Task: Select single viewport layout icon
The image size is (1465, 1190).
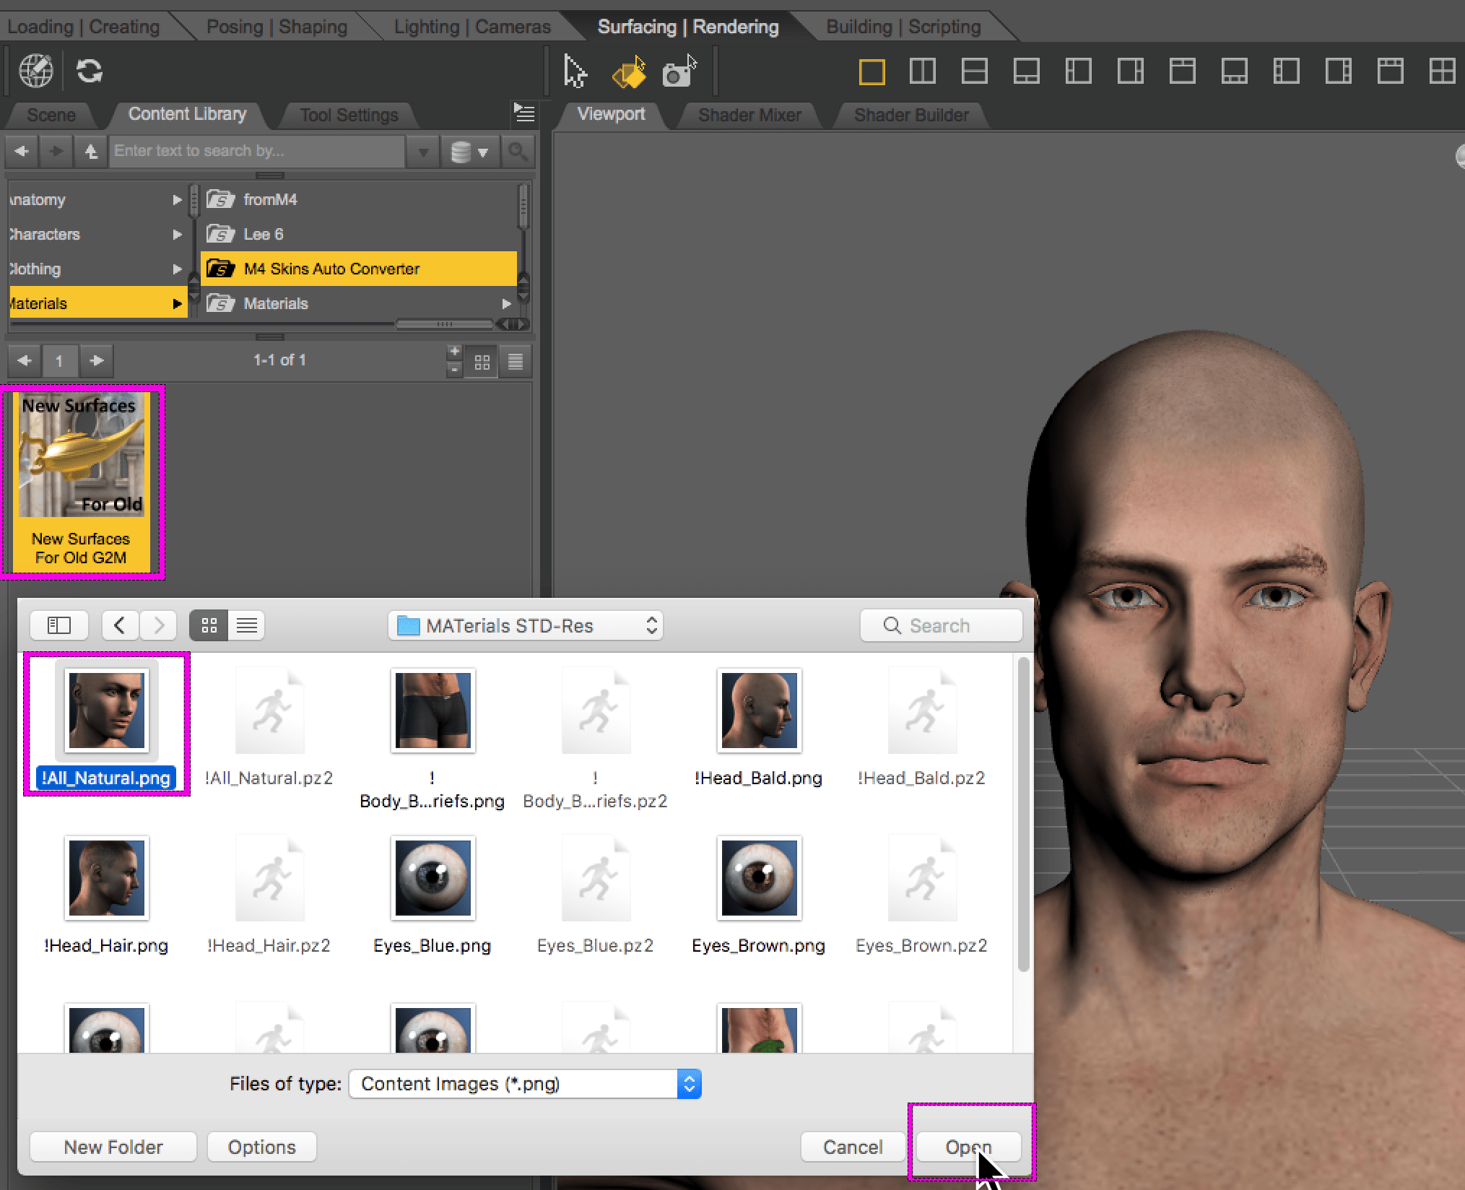Action: pyautogui.click(x=871, y=71)
